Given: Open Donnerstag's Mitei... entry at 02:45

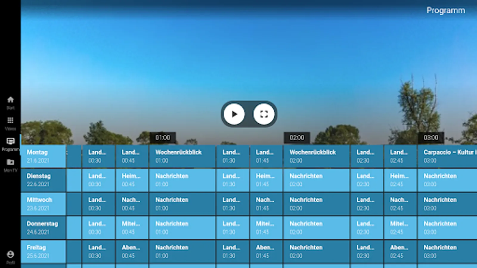Looking at the screenshot, I should click(x=400, y=228).
